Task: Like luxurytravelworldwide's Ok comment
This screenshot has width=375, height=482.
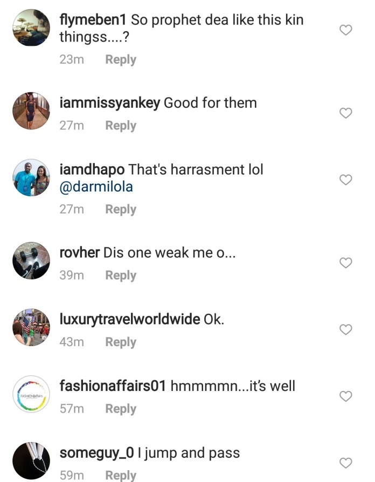Action: coord(345,329)
